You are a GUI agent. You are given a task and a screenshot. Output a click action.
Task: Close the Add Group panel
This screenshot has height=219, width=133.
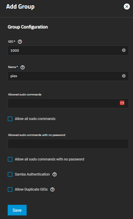point(127,7)
